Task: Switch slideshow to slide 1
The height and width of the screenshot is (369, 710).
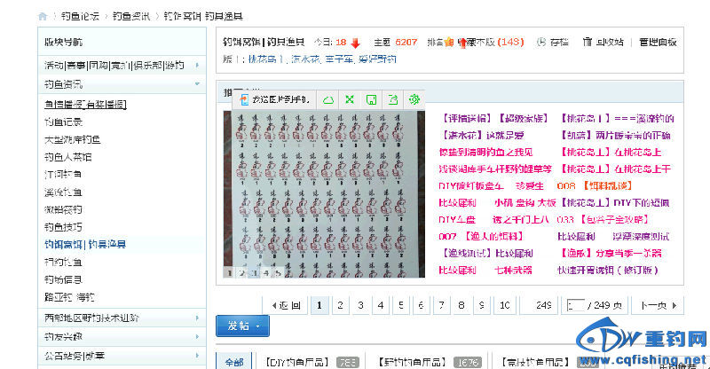Action: click(x=229, y=273)
